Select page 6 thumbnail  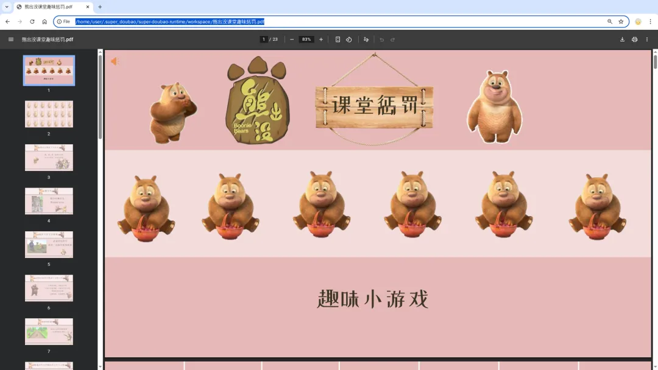click(x=49, y=288)
